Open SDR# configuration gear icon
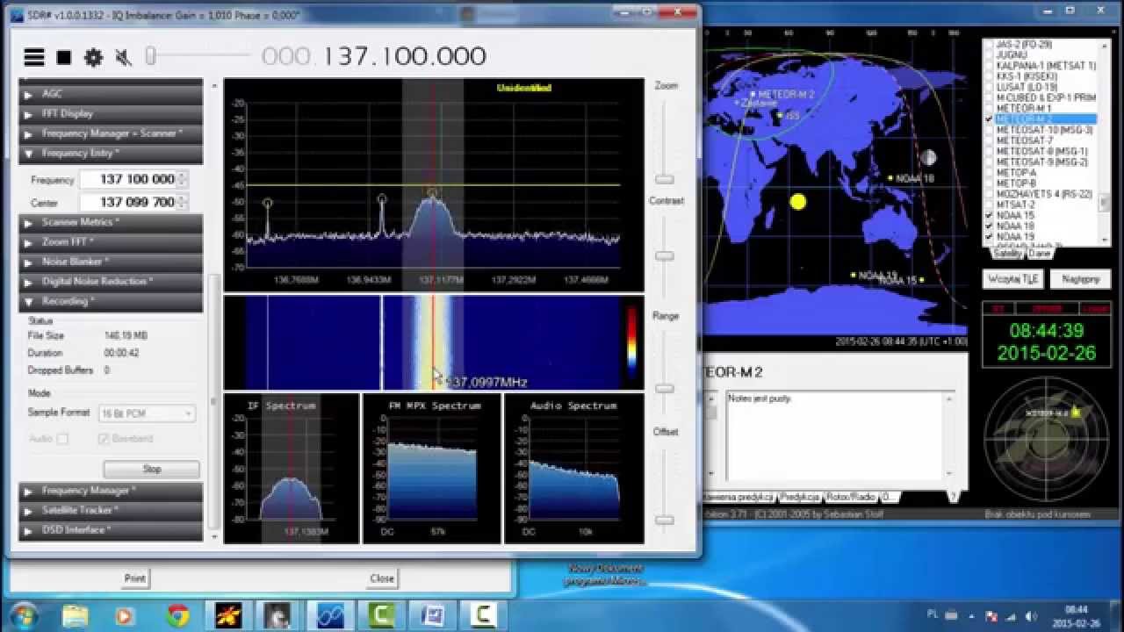 point(93,57)
